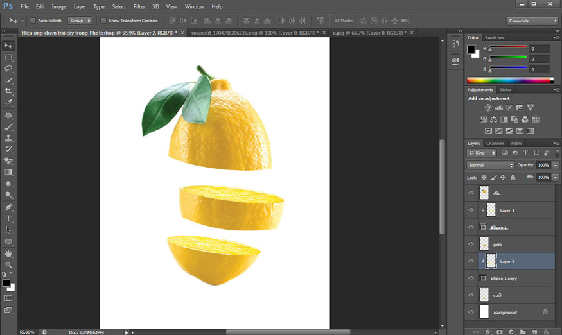
Task: Switch to the Swatches tab
Action: pos(495,38)
